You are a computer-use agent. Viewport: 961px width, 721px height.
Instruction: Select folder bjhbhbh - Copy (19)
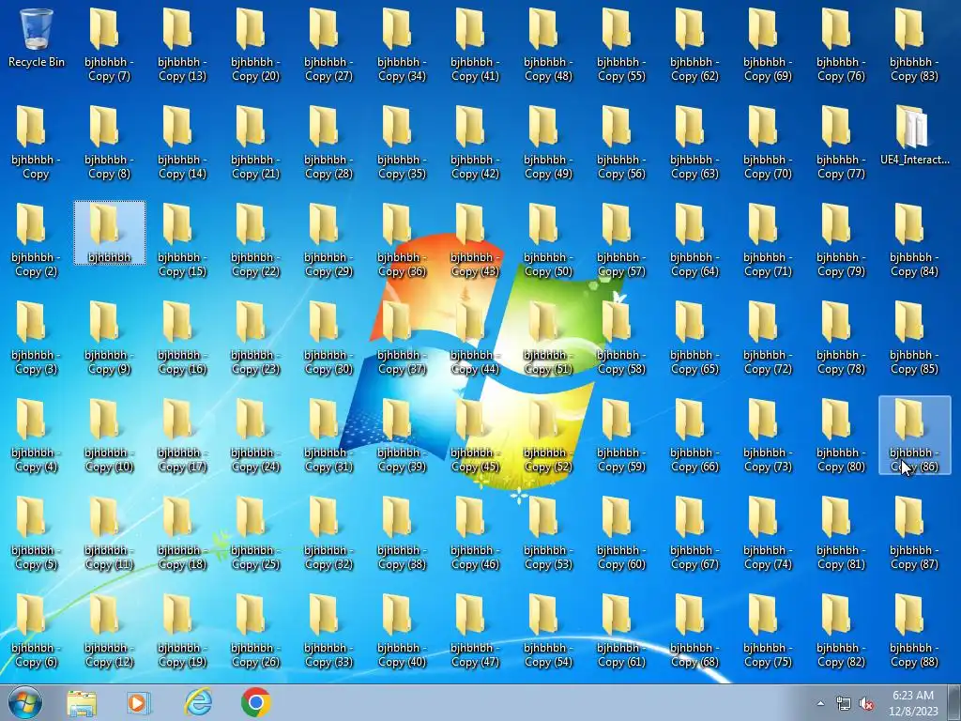click(182, 631)
